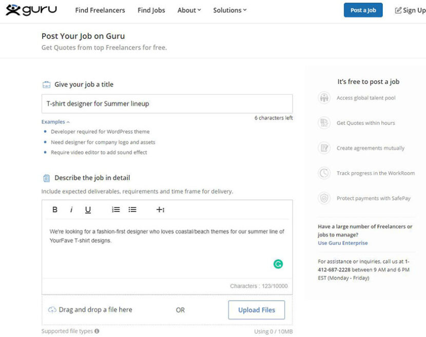Apply Italic formatting to the description
Viewport: 426px width, 337px height.
[71, 209]
